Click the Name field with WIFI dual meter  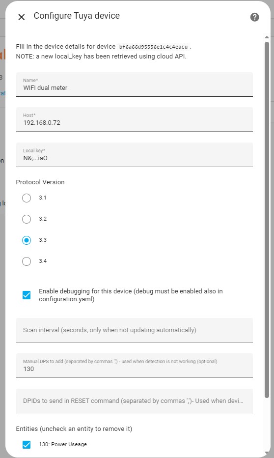(x=135, y=85)
